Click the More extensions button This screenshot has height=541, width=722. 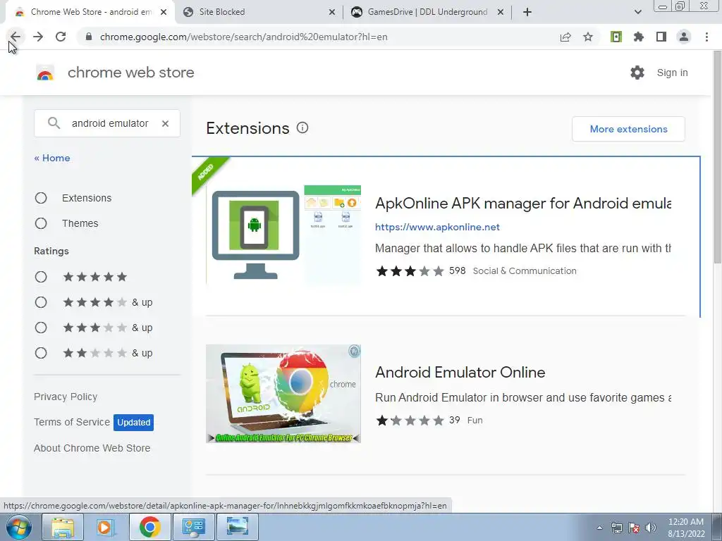[x=628, y=129]
